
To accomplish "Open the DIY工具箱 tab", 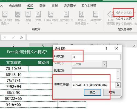I will pyautogui.click(x=89, y=5).
